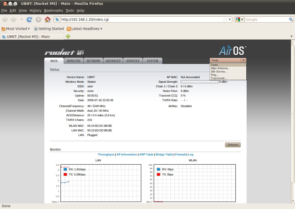Open the Bridge Table link

pos(164,154)
